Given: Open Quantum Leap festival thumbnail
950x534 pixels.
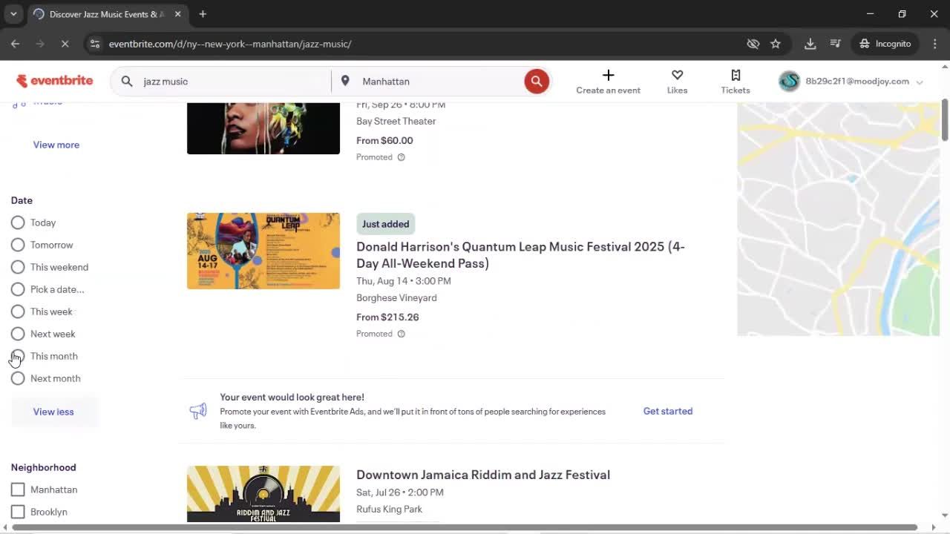Looking at the screenshot, I should (x=263, y=251).
